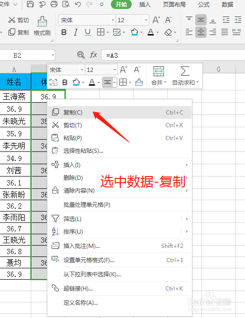Open mini toolbar font name dropdown
245x318 pixels.
click(x=82, y=70)
